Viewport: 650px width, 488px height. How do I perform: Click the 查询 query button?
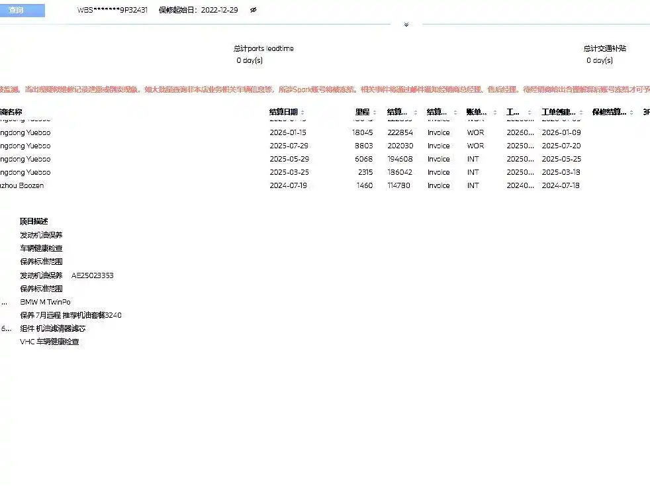pos(22,11)
